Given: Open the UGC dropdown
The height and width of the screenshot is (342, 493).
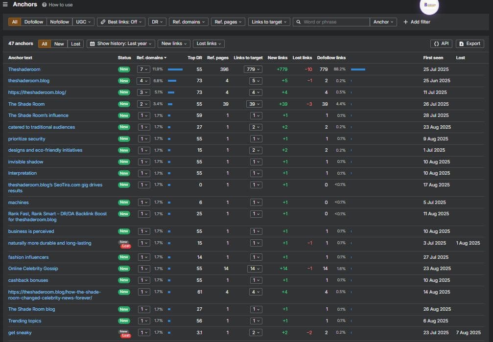Looking at the screenshot, I should coord(83,22).
